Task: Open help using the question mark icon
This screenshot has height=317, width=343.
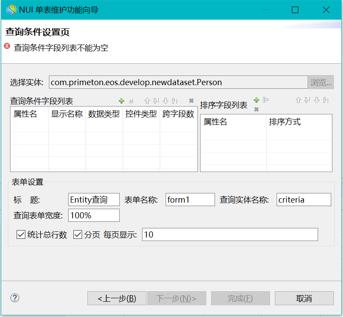Action: pos(15,298)
